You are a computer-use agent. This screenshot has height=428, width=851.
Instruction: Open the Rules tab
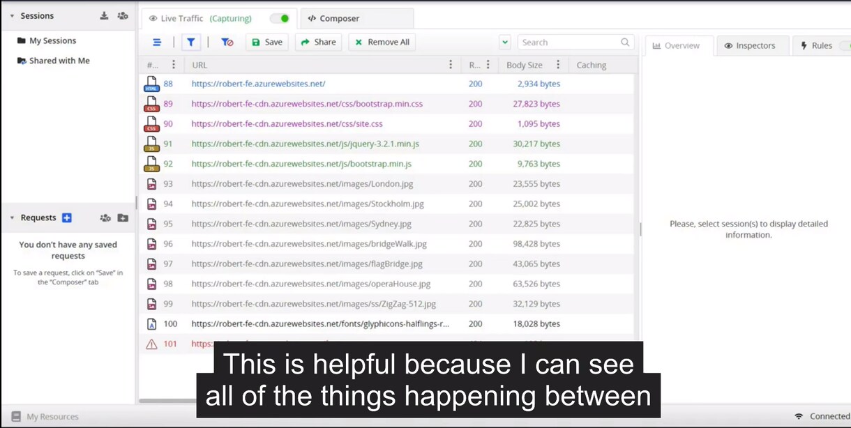pos(822,46)
